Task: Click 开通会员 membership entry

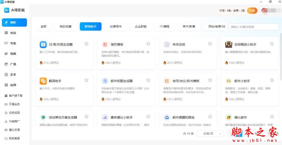Action: (x=12, y=104)
